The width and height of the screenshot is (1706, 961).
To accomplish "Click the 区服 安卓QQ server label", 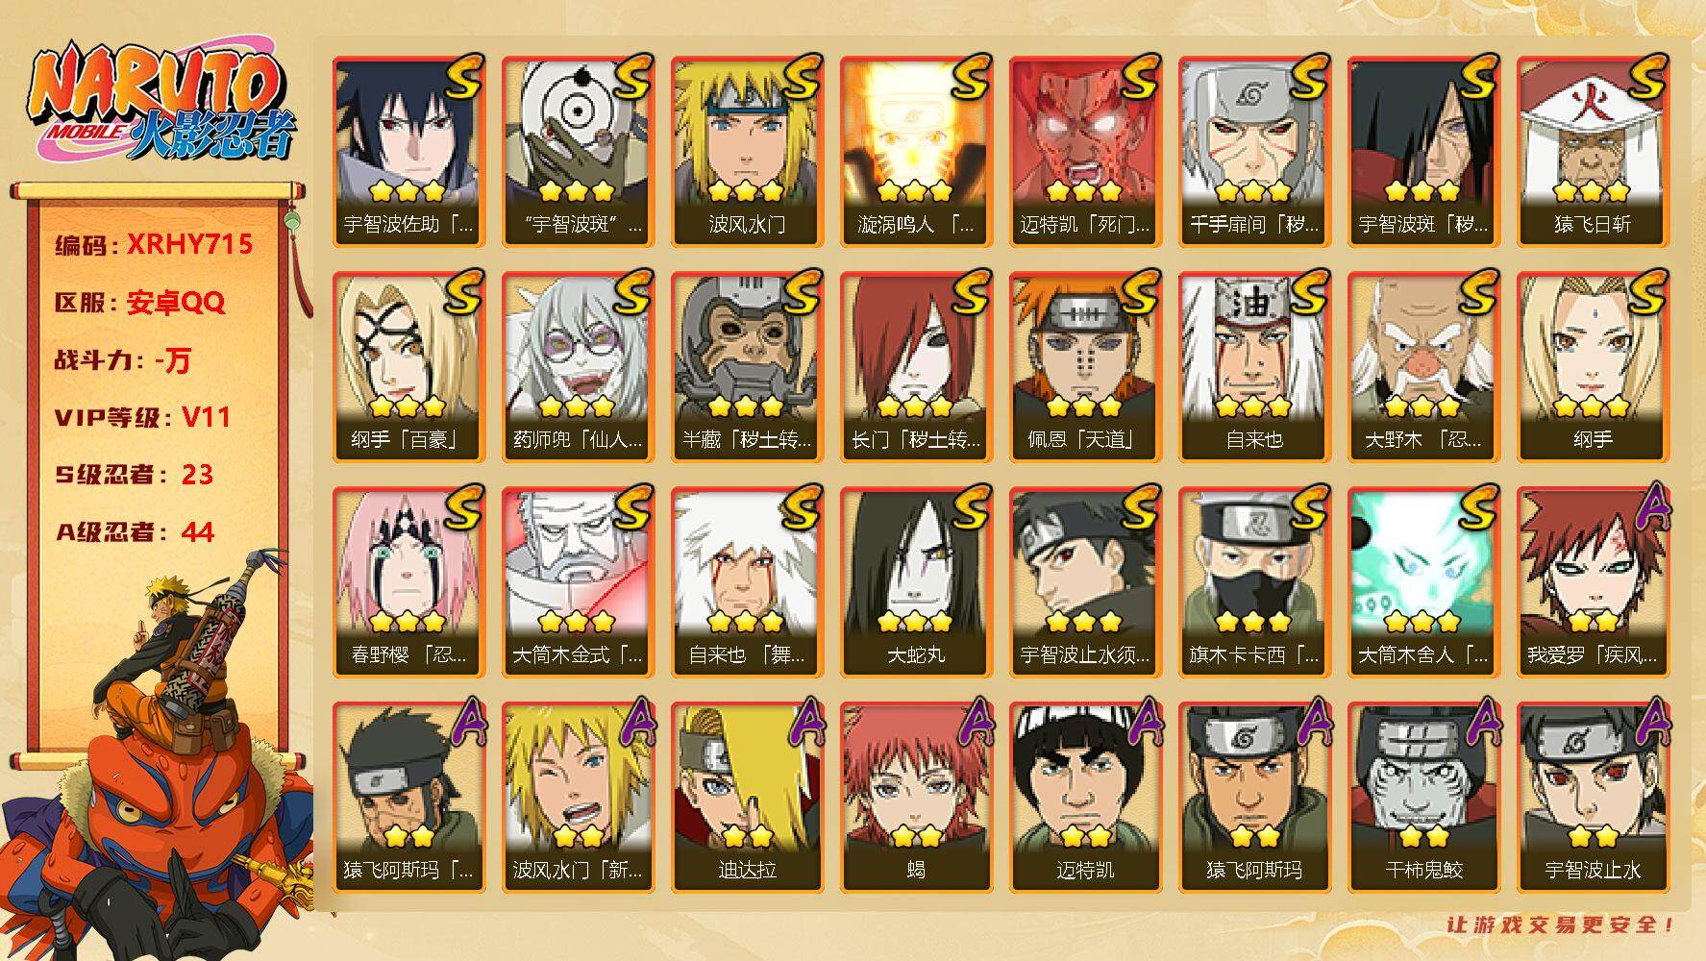I will pyautogui.click(x=139, y=302).
